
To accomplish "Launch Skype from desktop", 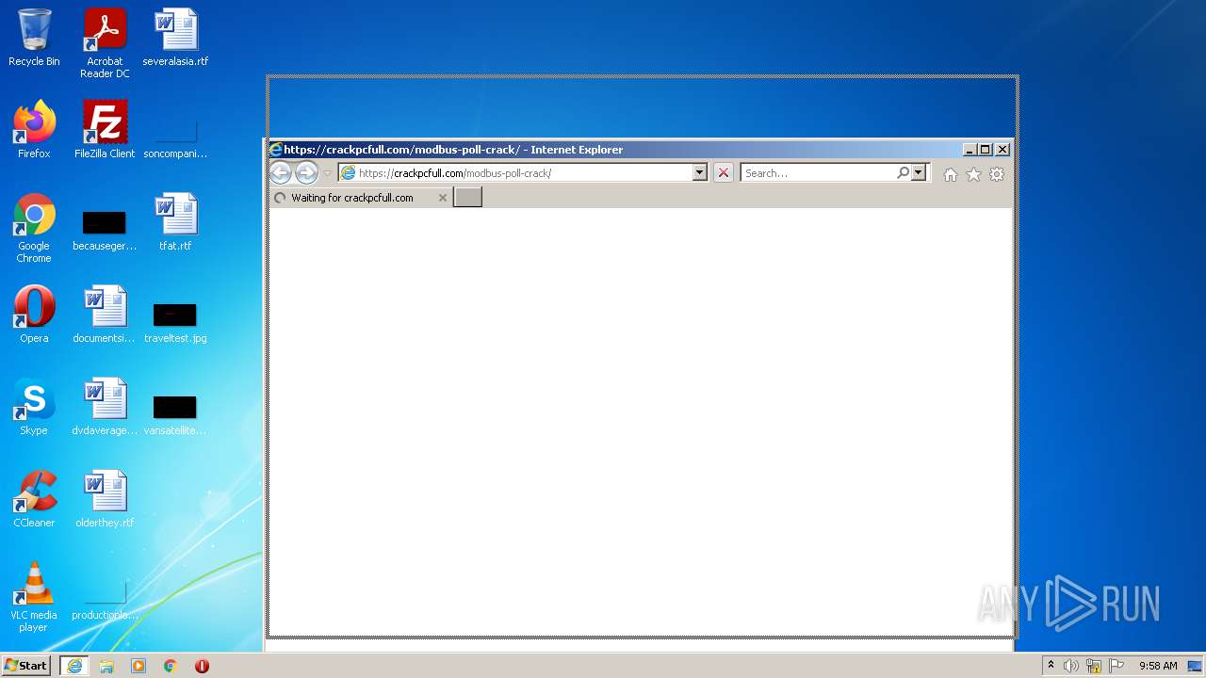I will coord(34,407).
